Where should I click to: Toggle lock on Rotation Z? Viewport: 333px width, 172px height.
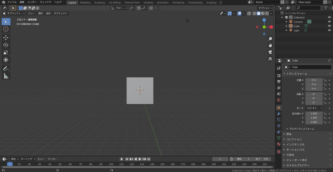pyautogui.click(x=325, y=103)
